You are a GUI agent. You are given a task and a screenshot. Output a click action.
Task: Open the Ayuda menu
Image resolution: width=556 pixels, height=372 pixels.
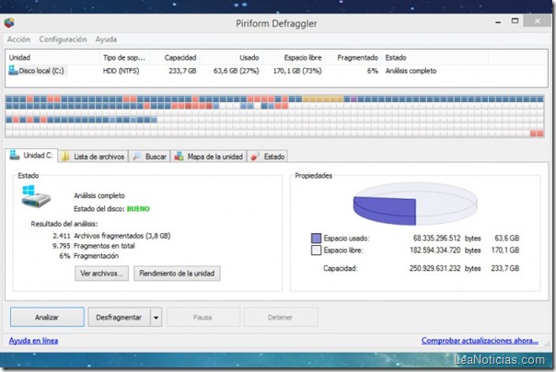coord(106,40)
